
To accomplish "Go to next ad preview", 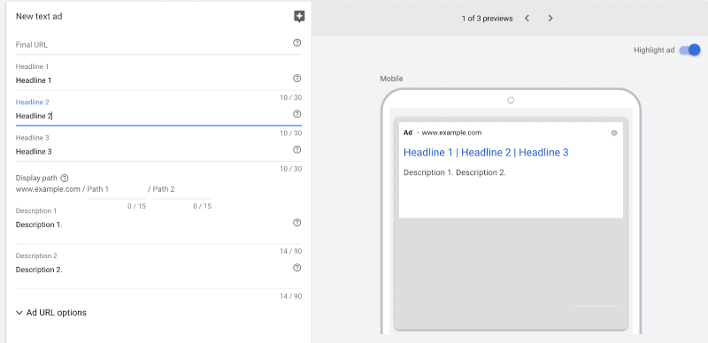I will (550, 18).
